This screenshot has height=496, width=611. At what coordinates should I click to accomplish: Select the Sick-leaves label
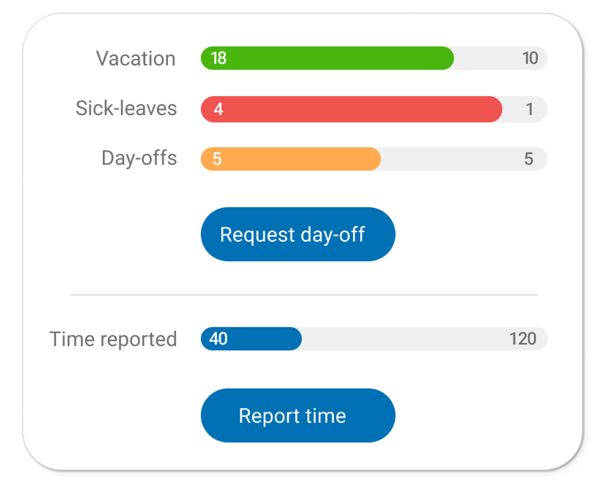pyautogui.click(x=126, y=108)
